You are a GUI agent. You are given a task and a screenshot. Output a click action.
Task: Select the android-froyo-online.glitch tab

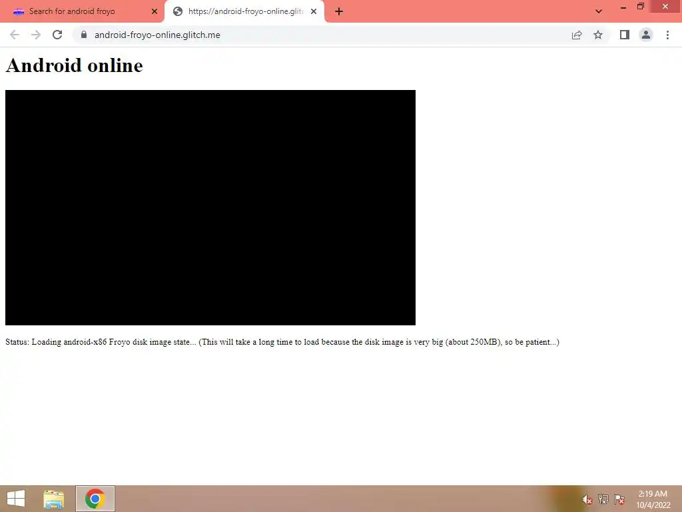click(x=244, y=11)
